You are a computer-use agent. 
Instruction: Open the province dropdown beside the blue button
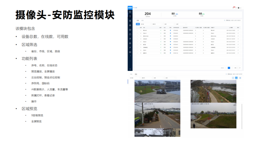pyautogui.click(x=146, y=24)
